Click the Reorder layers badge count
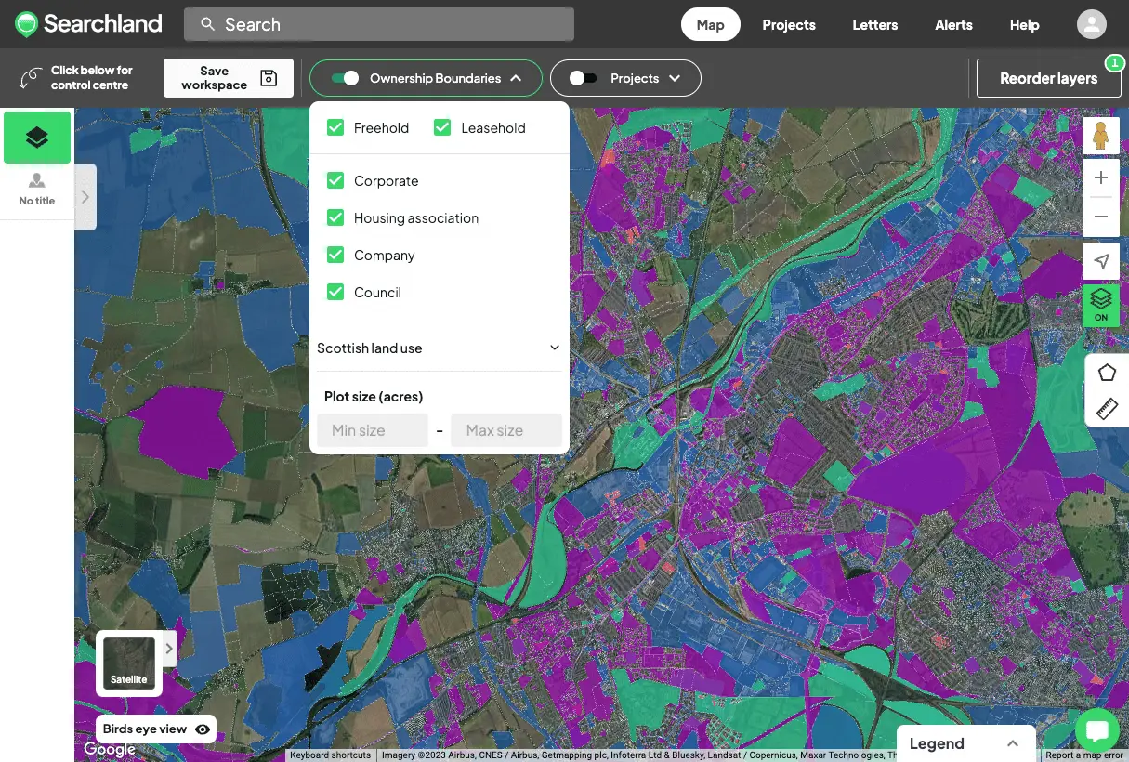Image resolution: width=1129 pixels, height=762 pixels. pyautogui.click(x=1114, y=62)
